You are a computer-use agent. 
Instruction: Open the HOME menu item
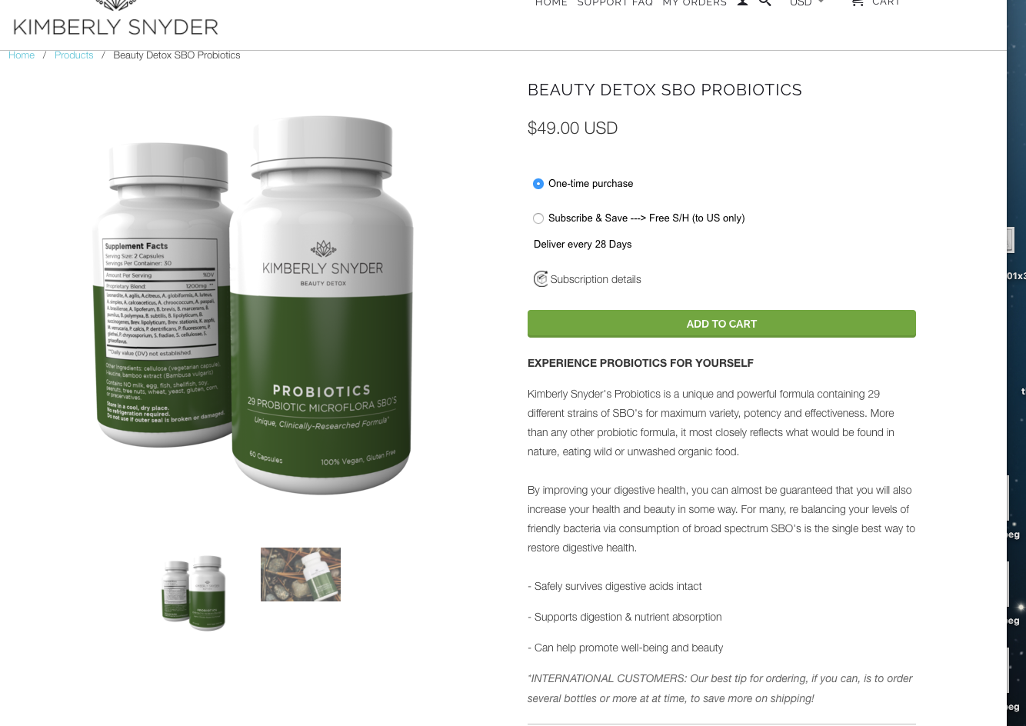[x=551, y=3]
